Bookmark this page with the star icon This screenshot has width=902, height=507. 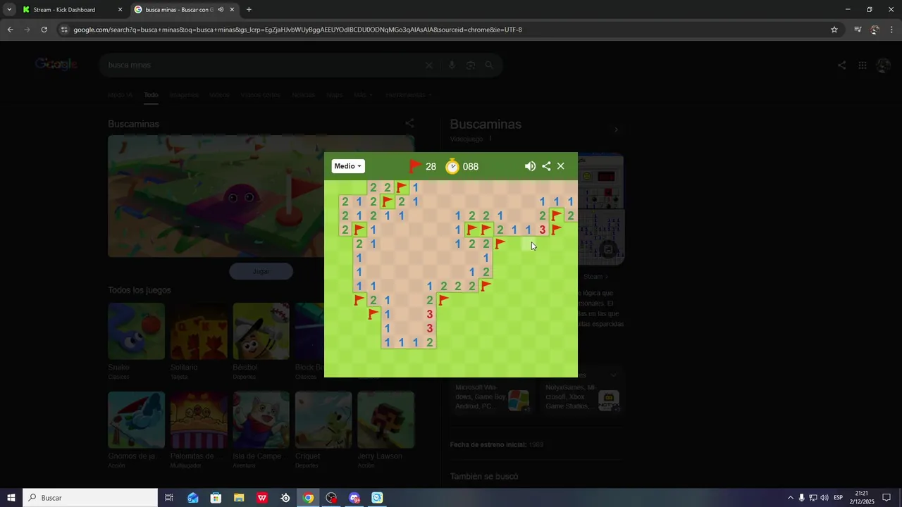[834, 30]
